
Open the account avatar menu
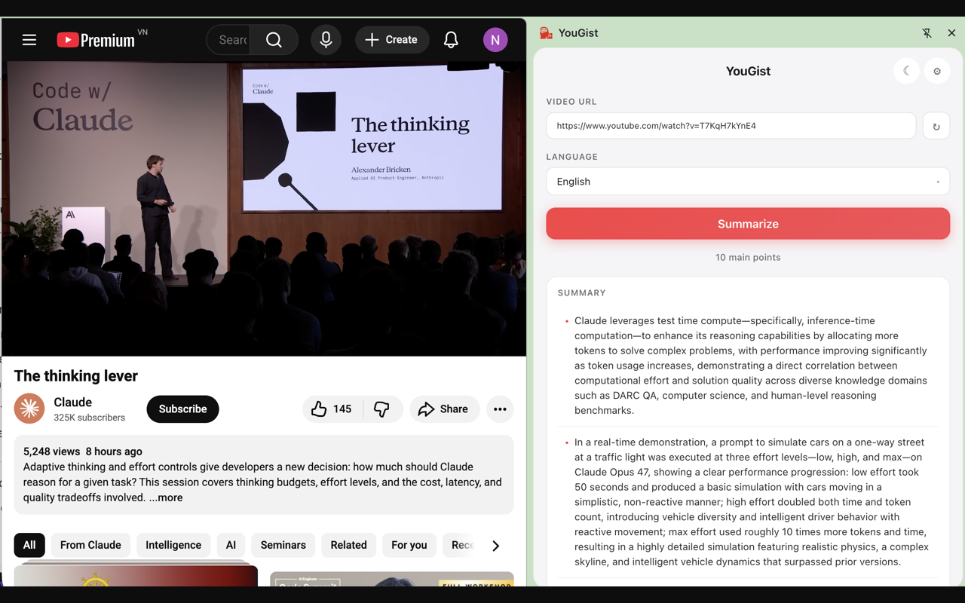495,40
